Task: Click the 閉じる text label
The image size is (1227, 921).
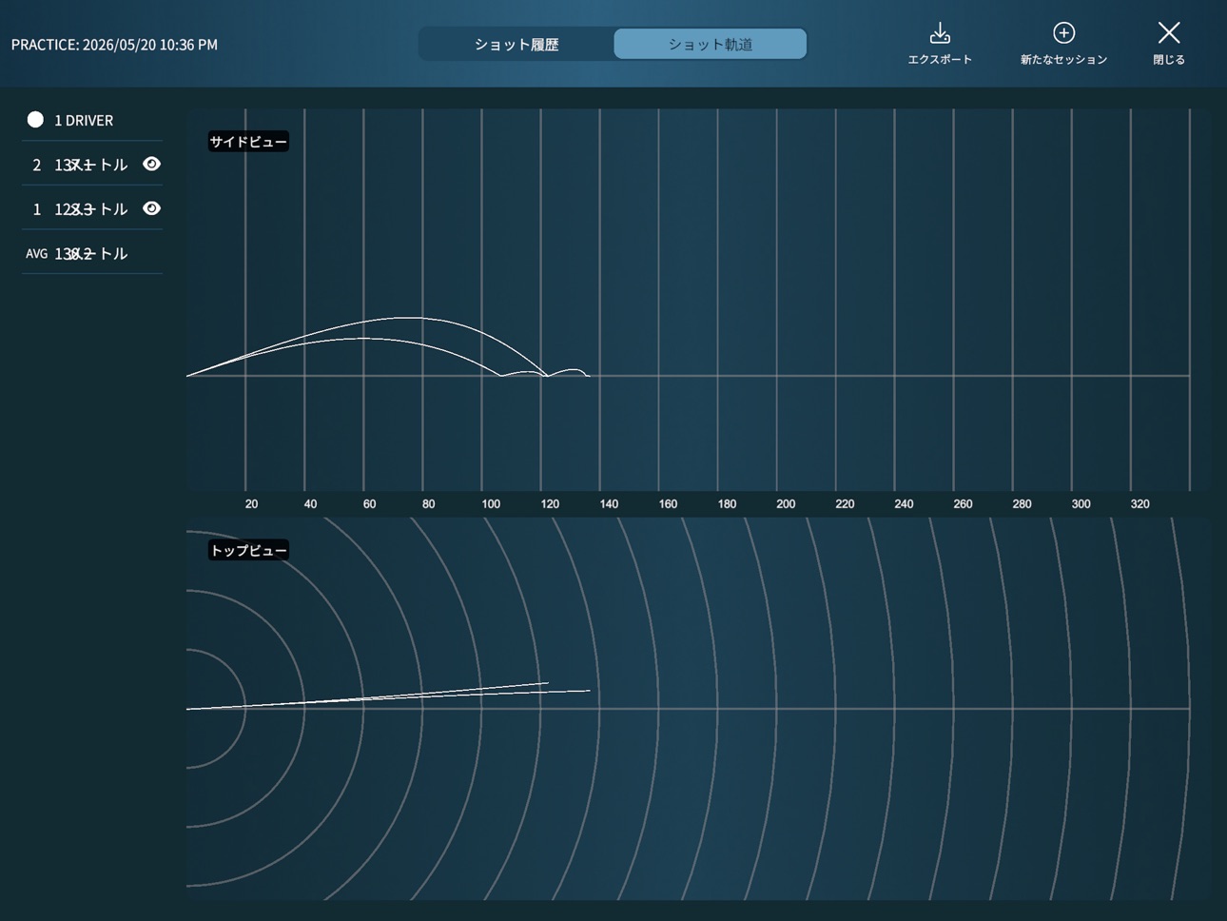Action: 1169,60
